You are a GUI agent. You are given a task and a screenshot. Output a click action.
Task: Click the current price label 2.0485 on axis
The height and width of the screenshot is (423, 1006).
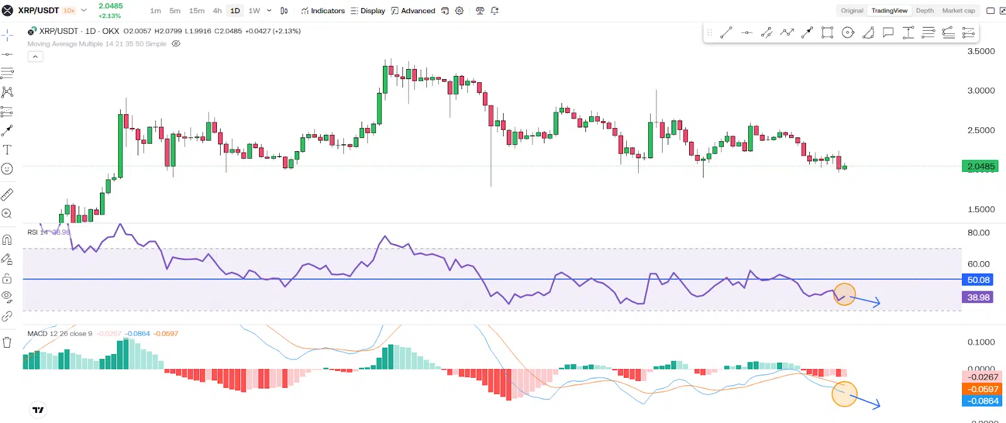(x=980, y=166)
